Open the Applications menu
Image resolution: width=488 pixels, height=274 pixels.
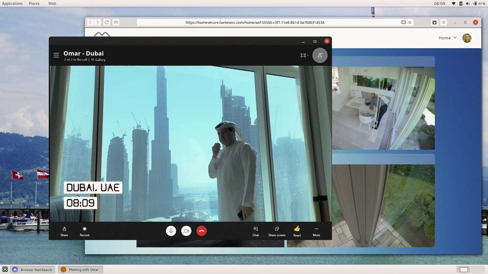coord(12,4)
